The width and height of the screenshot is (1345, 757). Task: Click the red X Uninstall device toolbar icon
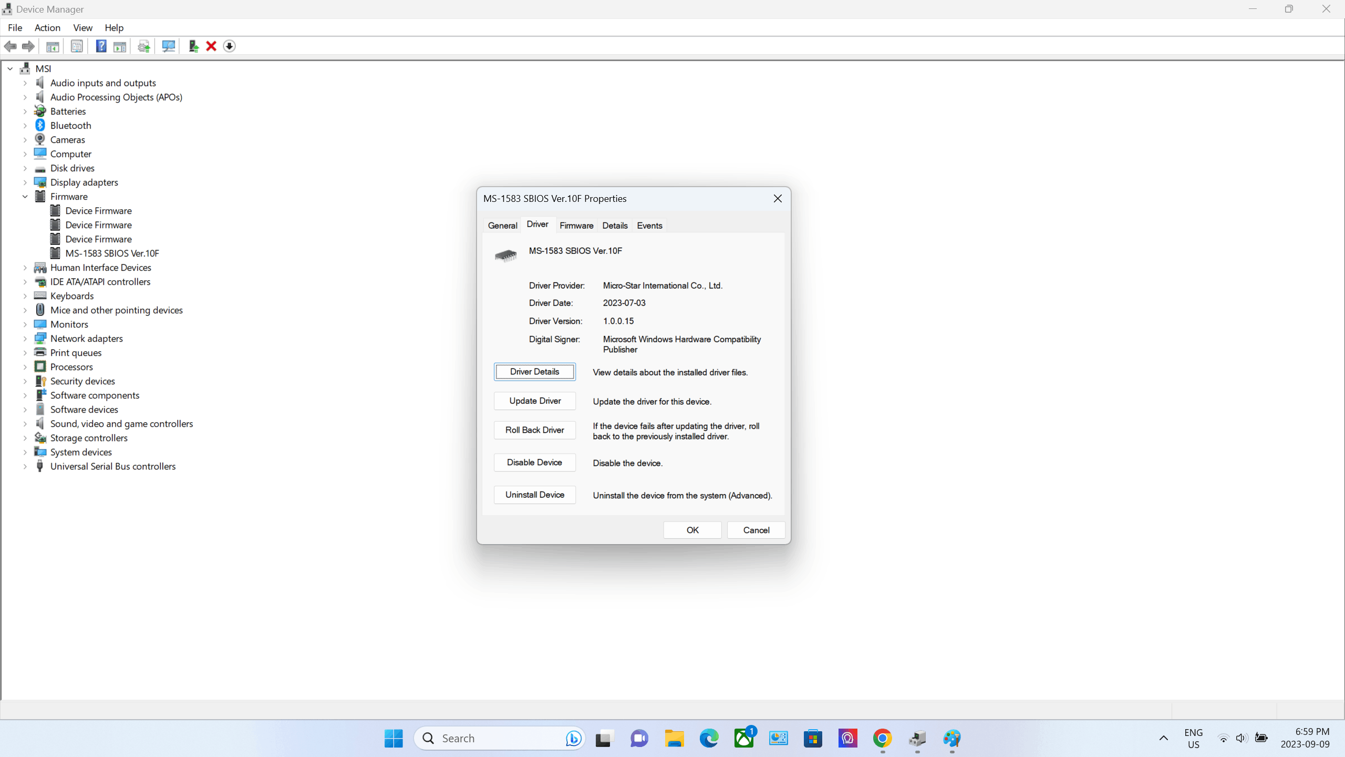(211, 46)
